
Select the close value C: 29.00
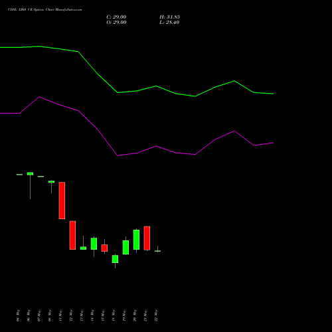(116, 17)
